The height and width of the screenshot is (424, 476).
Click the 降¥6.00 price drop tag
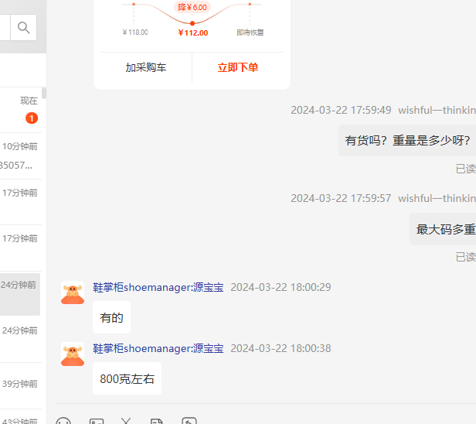(192, 7)
